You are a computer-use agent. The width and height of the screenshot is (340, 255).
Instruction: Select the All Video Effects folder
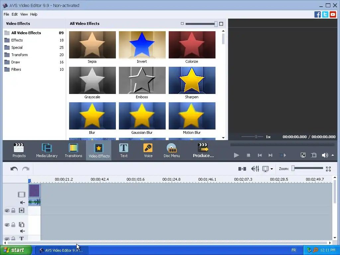coord(34,33)
